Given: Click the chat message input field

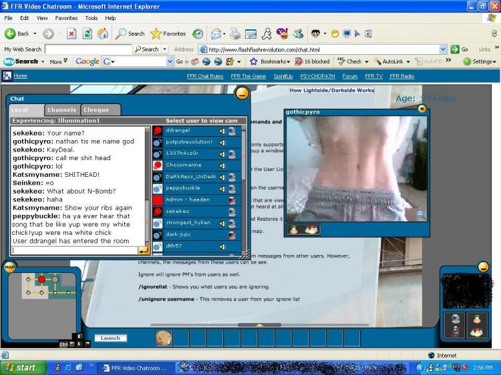Looking at the screenshot, I should pos(73,250).
